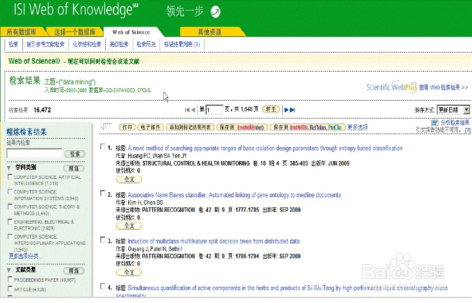Click the Scientific WebPlus logo

pos(391,87)
